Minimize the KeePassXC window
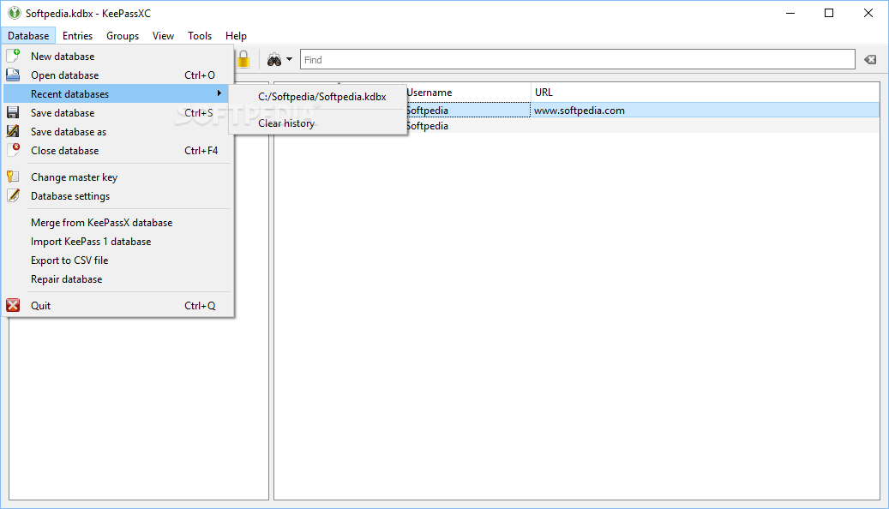This screenshot has width=889, height=509. (x=790, y=13)
